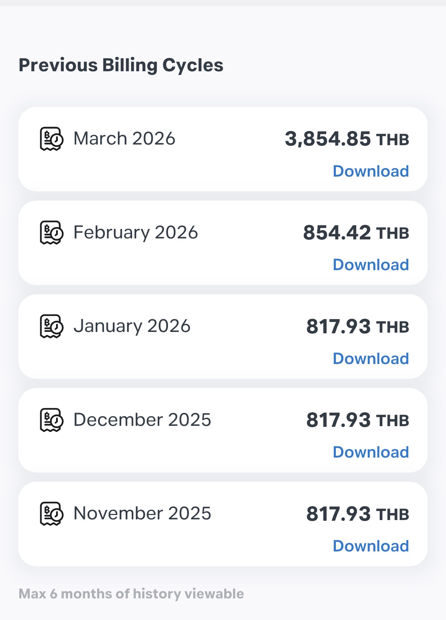Screen dimensions: 446x620
Task: Select the December 2025 billing cycle label
Action: pyautogui.click(x=142, y=420)
